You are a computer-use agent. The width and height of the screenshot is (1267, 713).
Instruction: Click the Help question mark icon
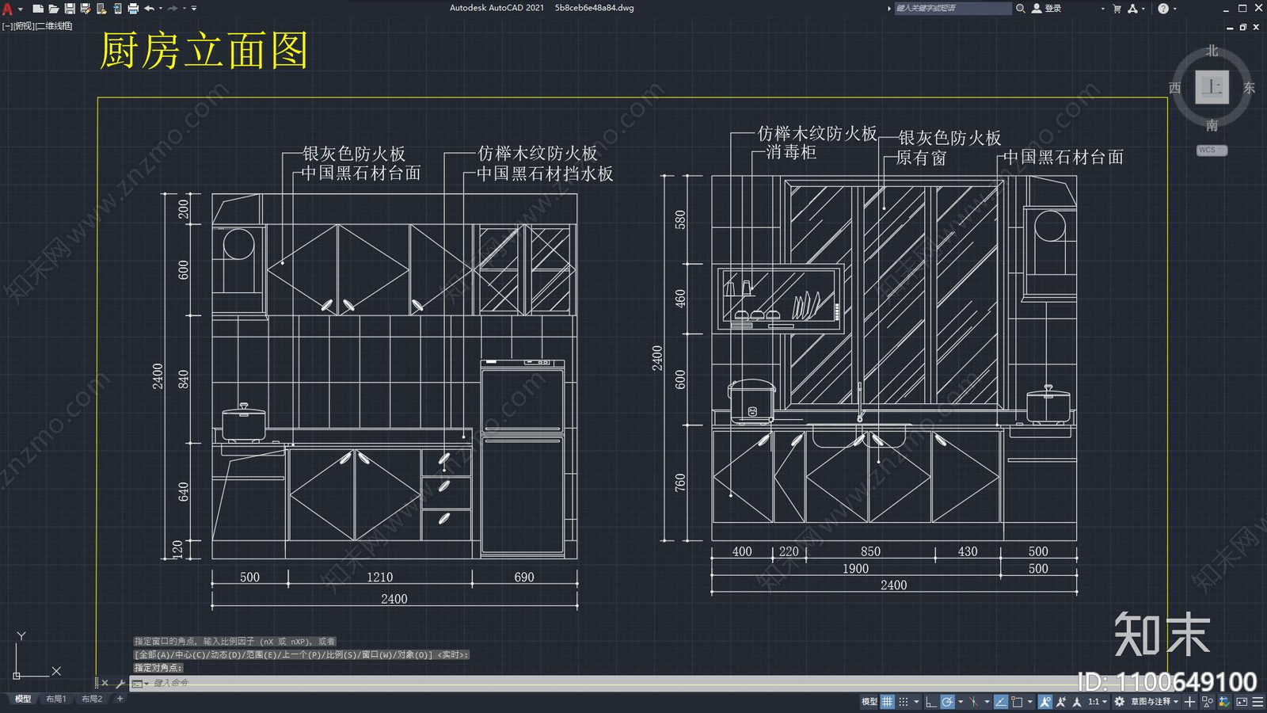(1162, 8)
